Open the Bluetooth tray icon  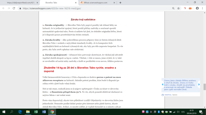pos(159,112)
